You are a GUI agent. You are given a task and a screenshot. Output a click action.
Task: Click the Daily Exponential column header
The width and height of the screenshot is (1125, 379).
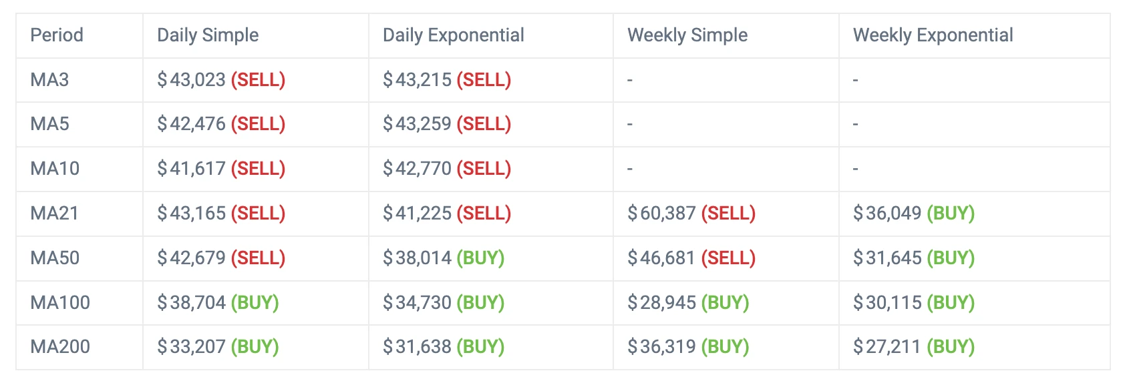tap(453, 35)
